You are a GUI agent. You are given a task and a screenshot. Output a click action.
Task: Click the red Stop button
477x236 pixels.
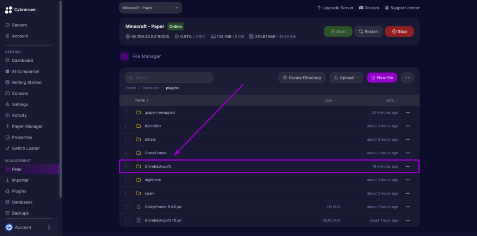[399, 32]
